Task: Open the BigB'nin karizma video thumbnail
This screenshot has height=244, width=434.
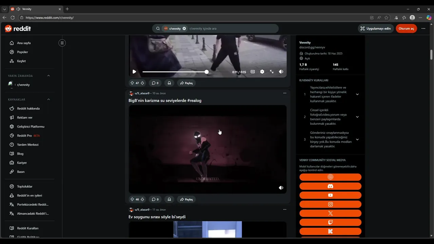Action: [x=208, y=149]
